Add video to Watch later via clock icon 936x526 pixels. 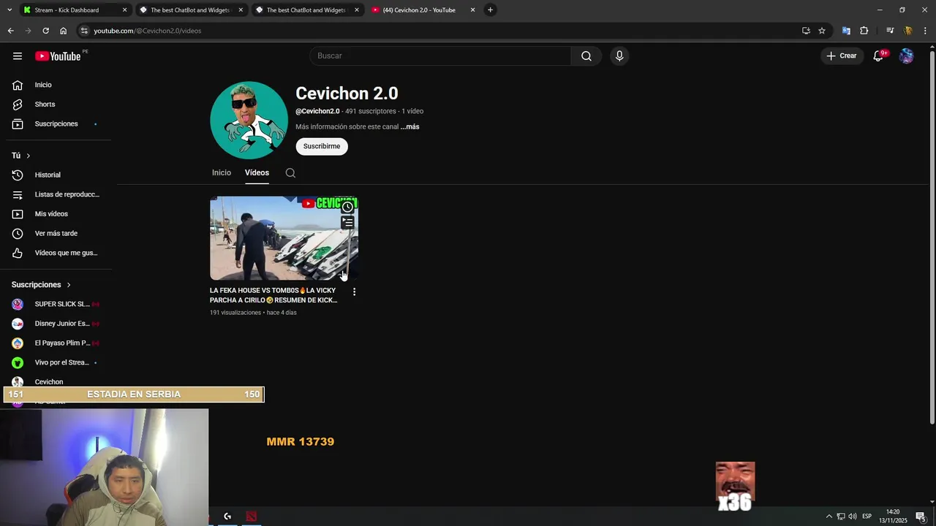(x=347, y=207)
